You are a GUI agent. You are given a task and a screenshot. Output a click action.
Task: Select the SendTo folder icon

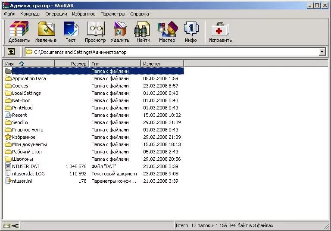tap(8, 122)
